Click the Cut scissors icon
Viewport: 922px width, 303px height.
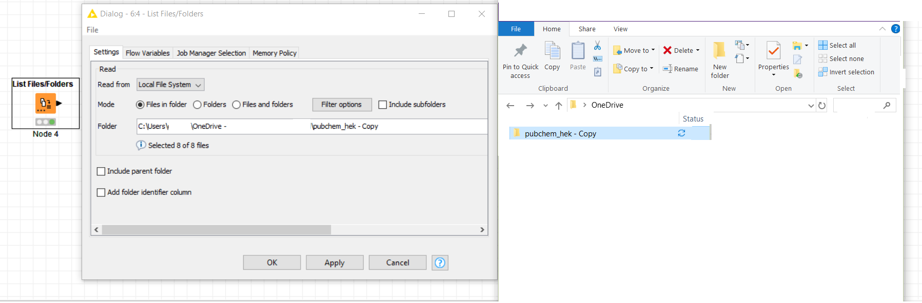(x=597, y=46)
